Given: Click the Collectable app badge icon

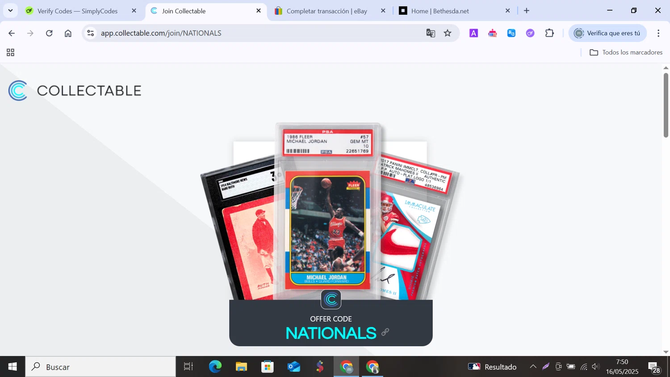Looking at the screenshot, I should click(x=331, y=299).
